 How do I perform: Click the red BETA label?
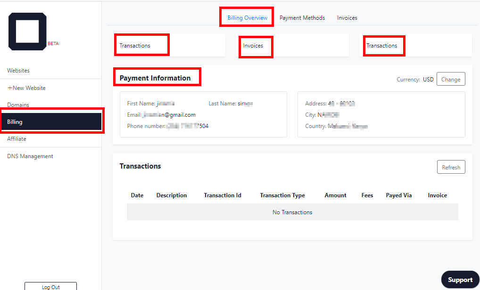53,44
